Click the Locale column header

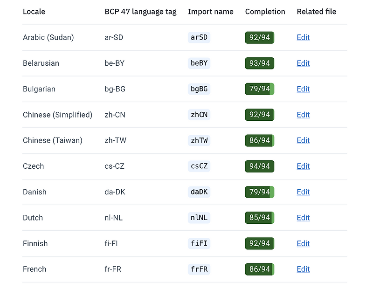pyautogui.click(x=34, y=11)
